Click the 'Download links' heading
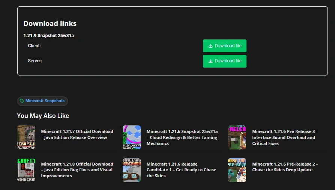335x190 pixels. tap(50, 23)
